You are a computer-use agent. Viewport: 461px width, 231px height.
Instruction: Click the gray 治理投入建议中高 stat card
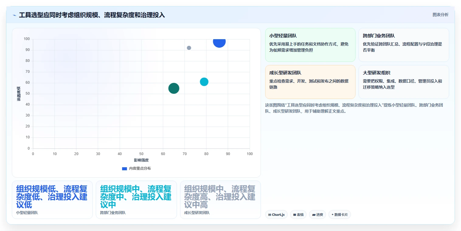pos(220,200)
